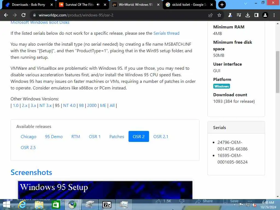Screen dimensions: 280x210
Task: Select the OSR 2.1 release
Action: (x=161, y=137)
